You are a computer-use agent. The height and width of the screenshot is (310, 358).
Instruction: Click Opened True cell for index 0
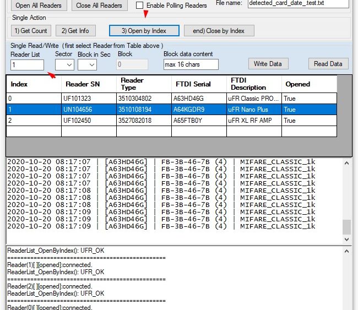[309, 99]
